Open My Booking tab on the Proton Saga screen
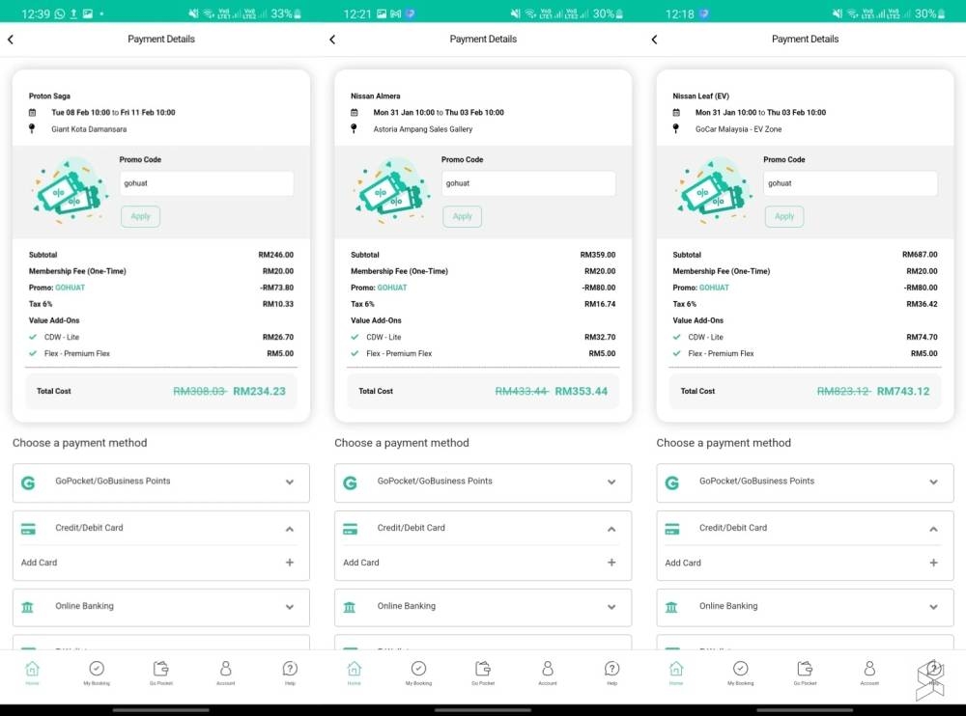This screenshot has height=716, width=966. point(97,673)
